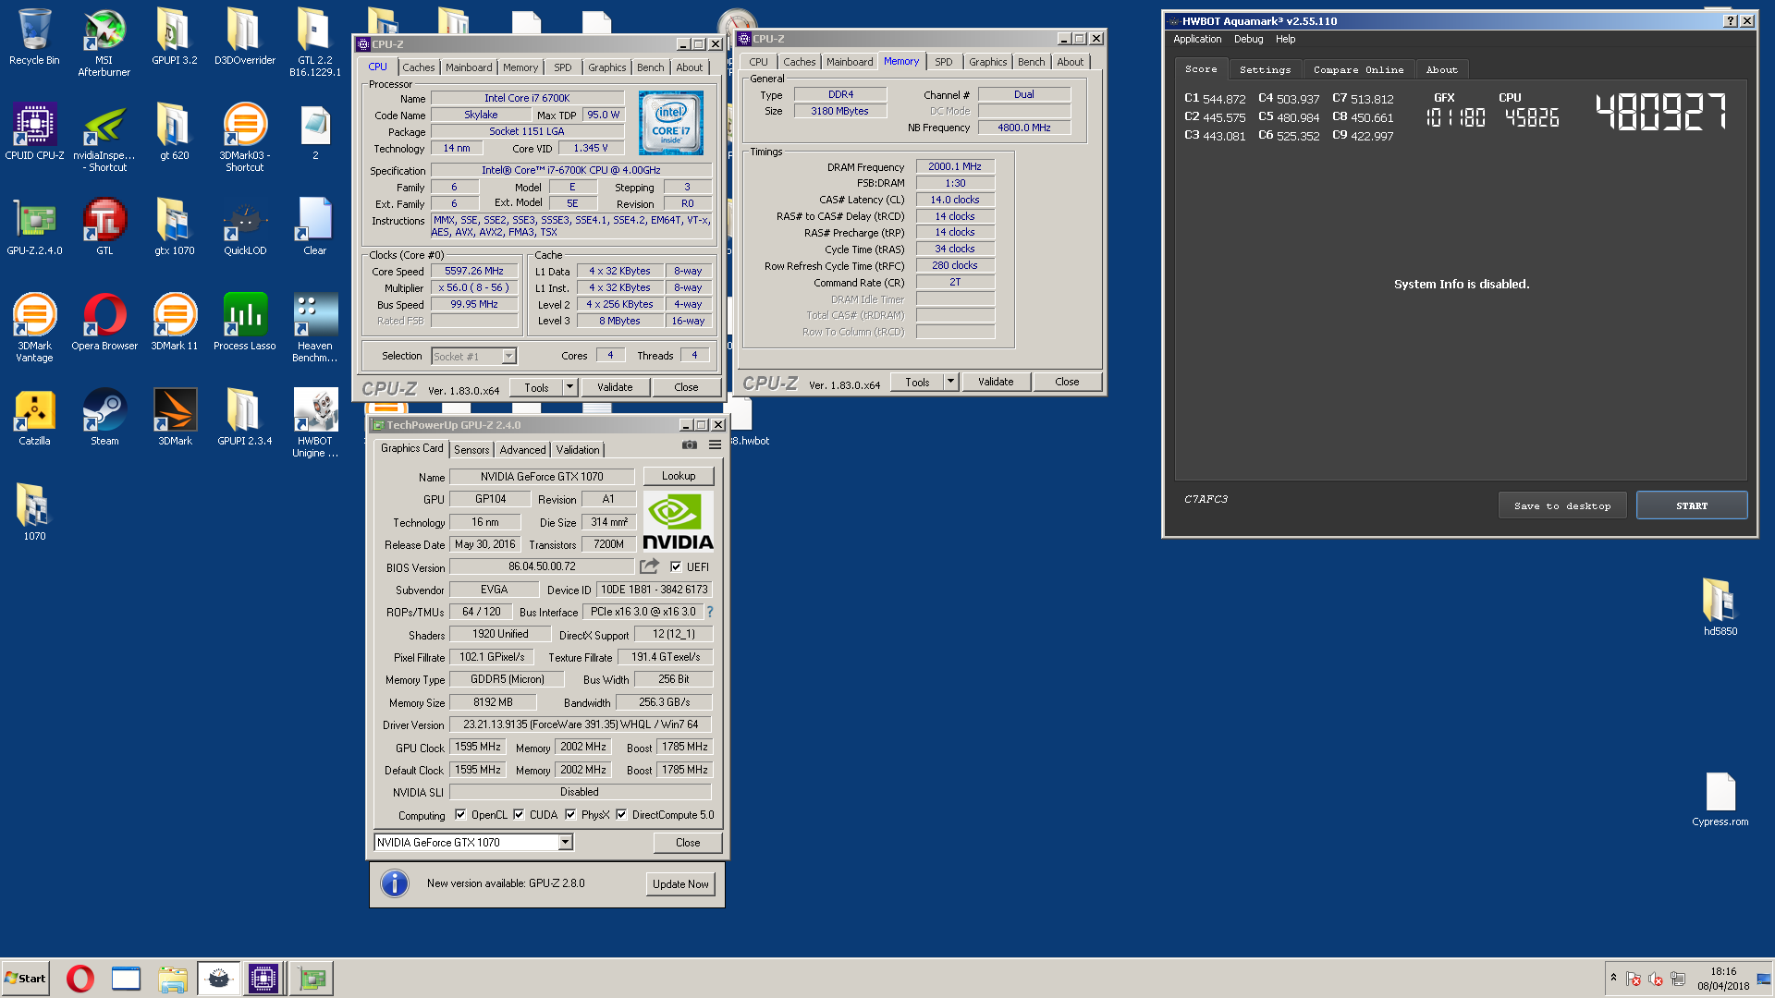The height and width of the screenshot is (998, 1775).
Task: Click Close button in GPU-Z window
Action: (688, 843)
